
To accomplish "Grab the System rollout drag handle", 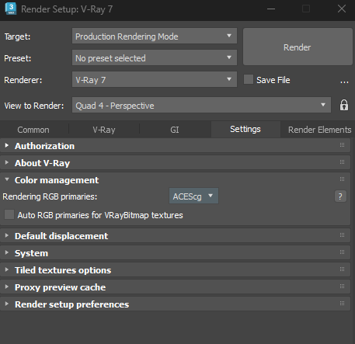I will pos(342,252).
